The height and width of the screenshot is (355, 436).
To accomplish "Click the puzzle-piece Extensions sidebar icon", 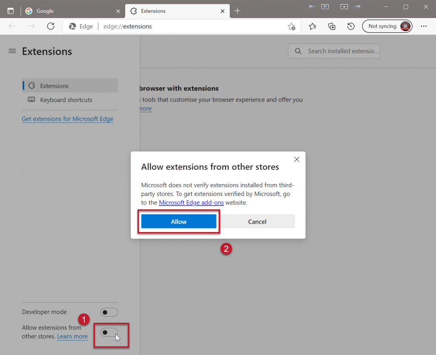I will [32, 86].
